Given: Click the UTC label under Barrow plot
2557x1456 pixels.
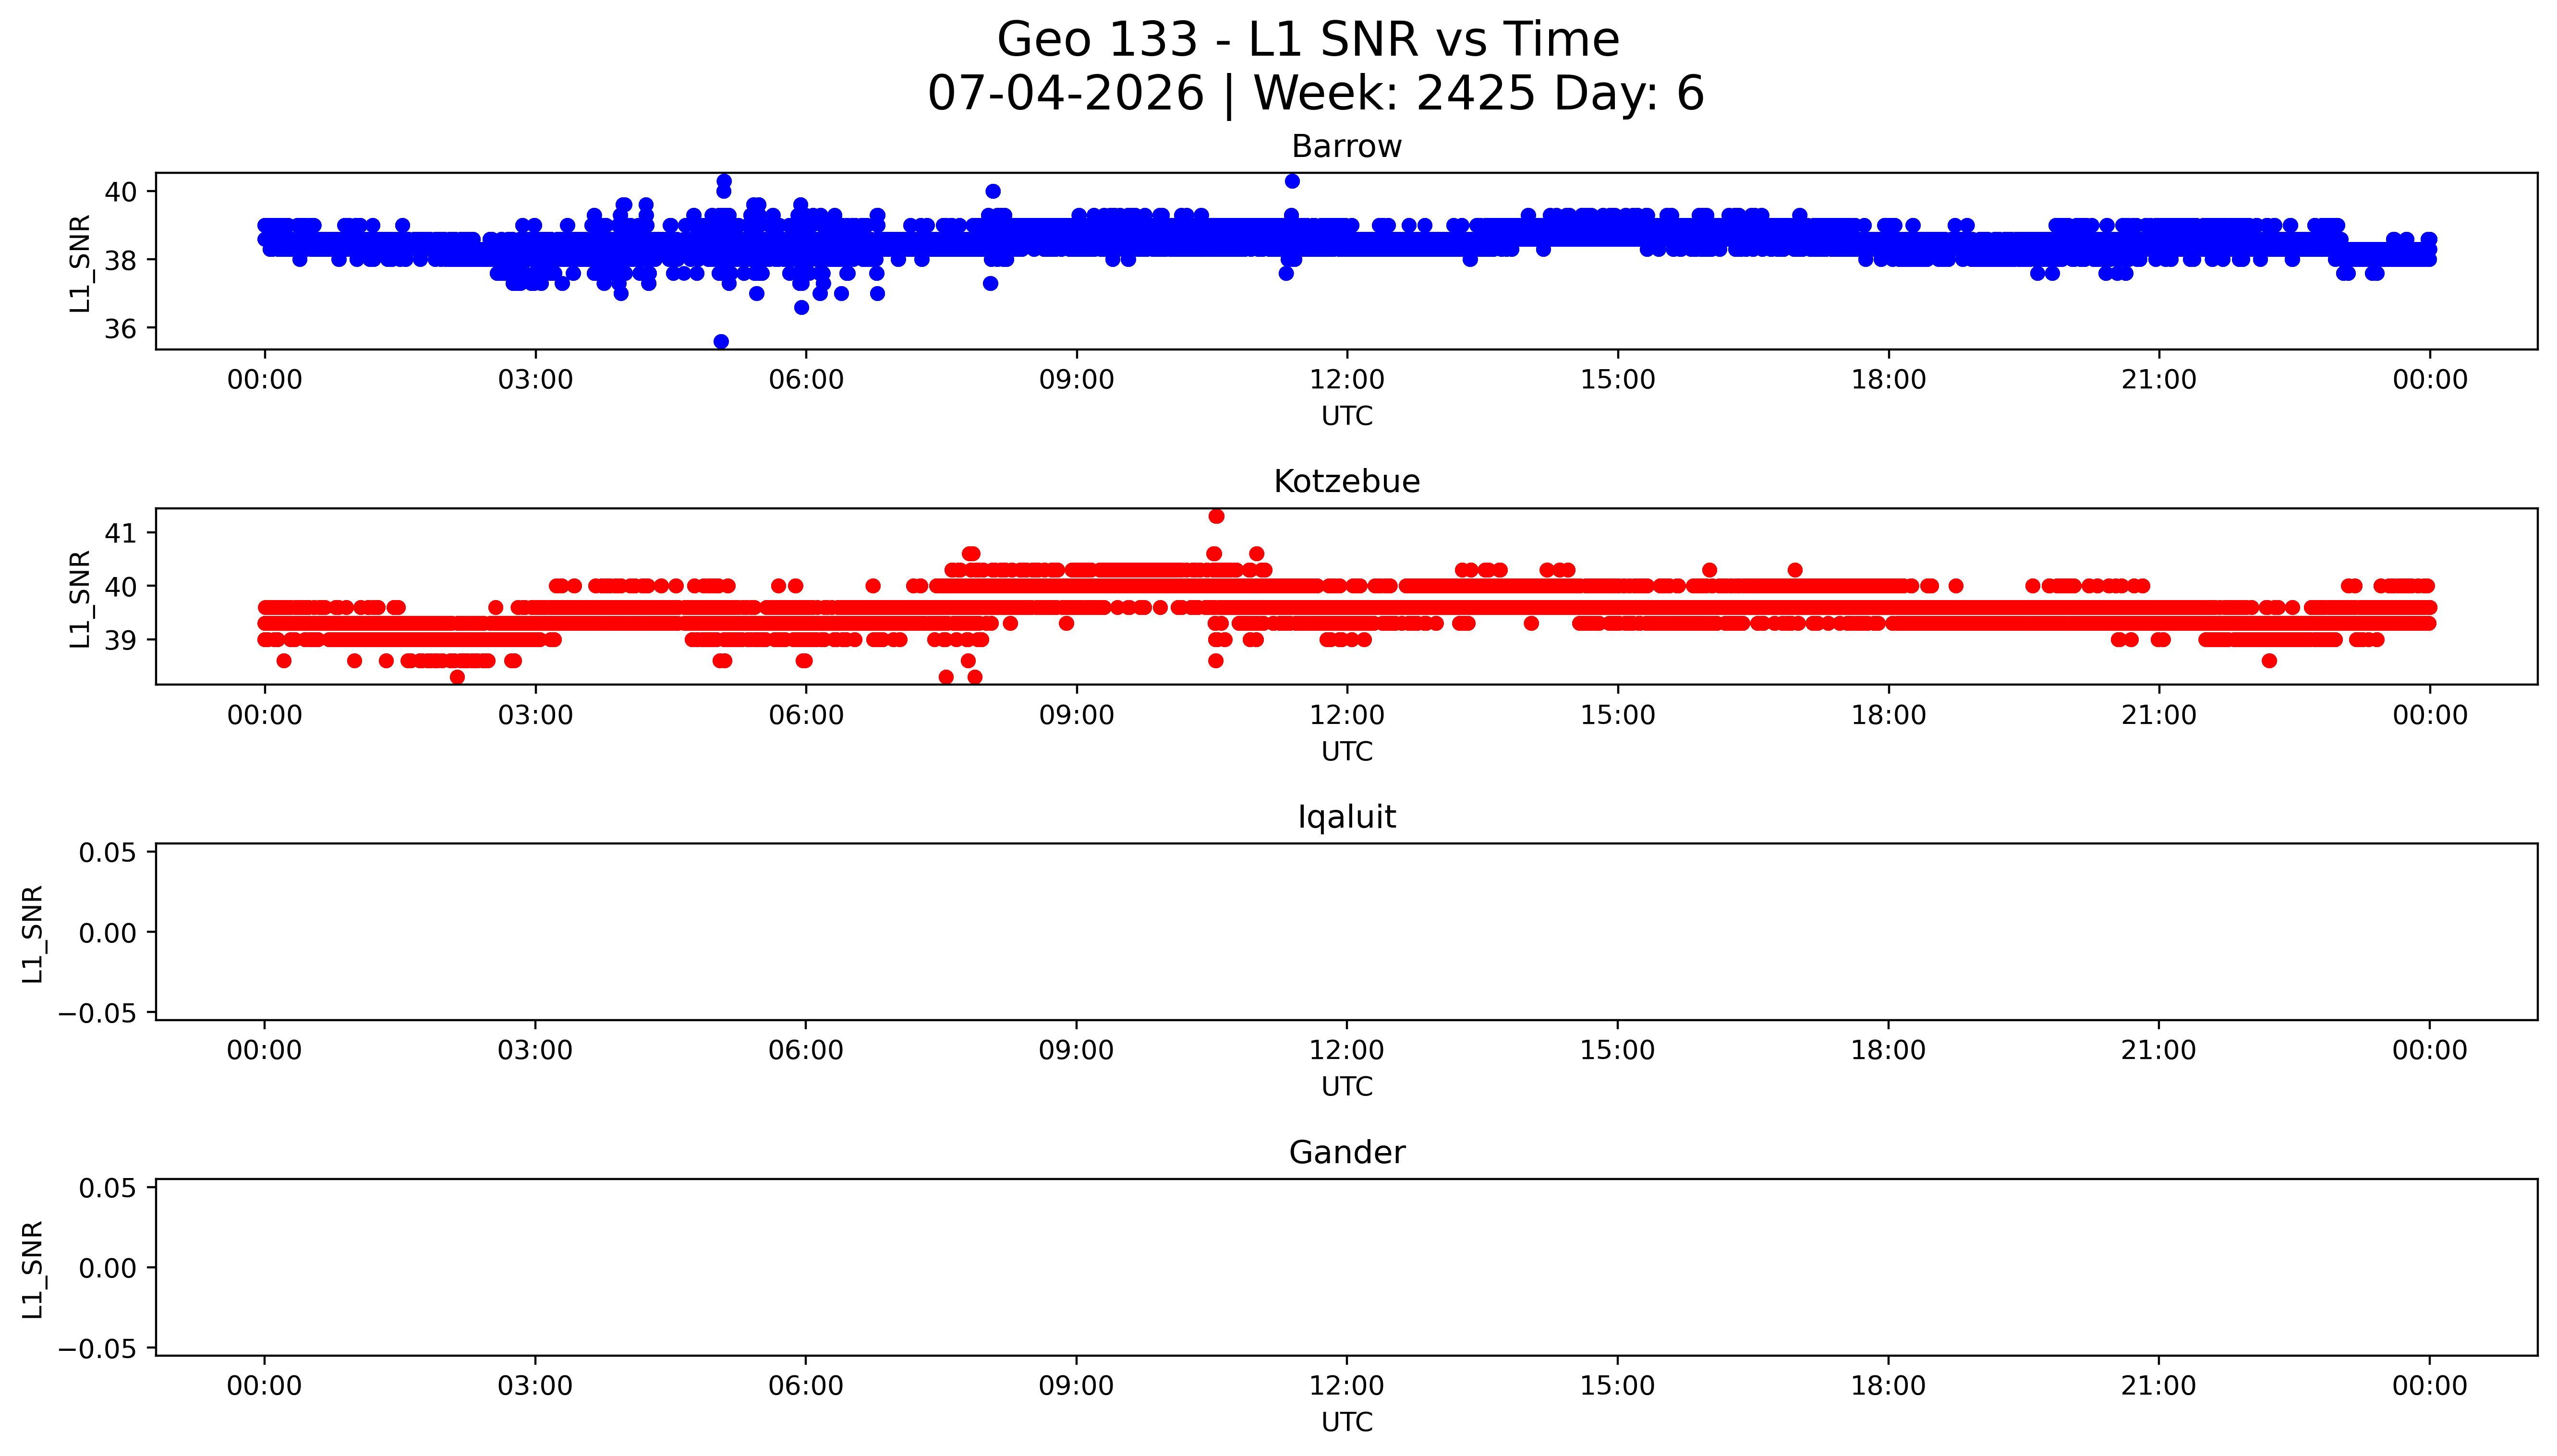Looking at the screenshot, I should (x=1346, y=416).
